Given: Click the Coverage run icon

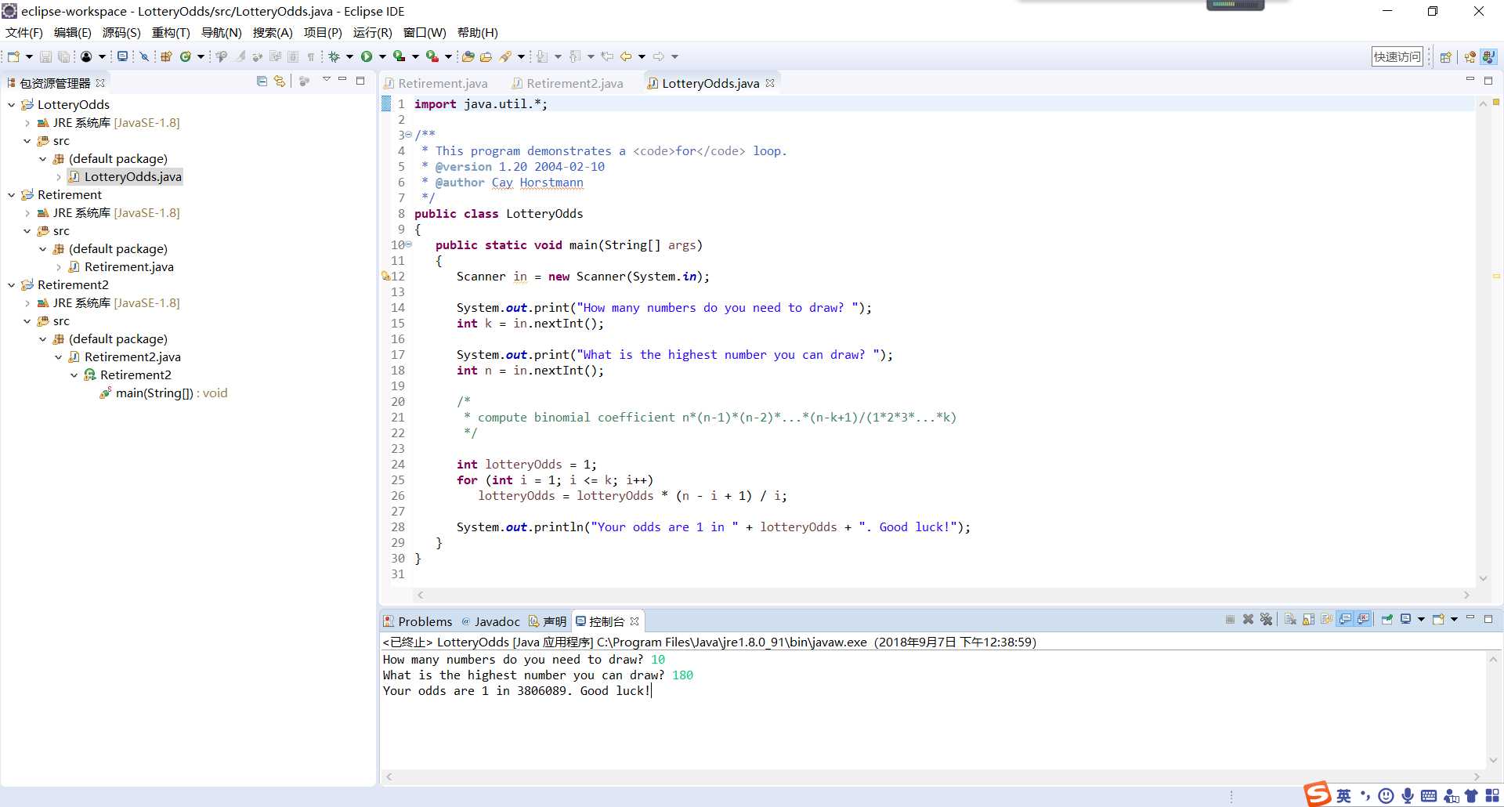Looking at the screenshot, I should tap(399, 56).
